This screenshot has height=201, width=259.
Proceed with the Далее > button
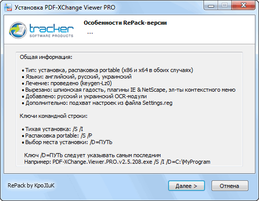186,186
